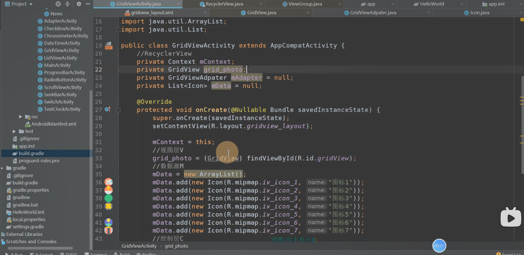Close the ViewGroup.java tab
The width and height of the screenshot is (524, 255).
pyautogui.click(x=340, y=4)
